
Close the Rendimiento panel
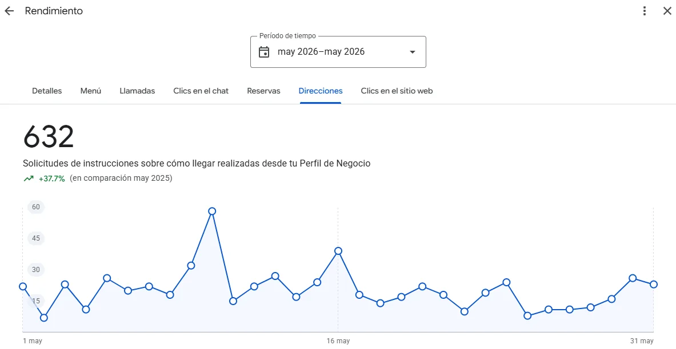667,11
